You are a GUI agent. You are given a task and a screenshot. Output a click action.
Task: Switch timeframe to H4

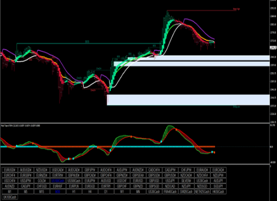click(x=90, y=191)
